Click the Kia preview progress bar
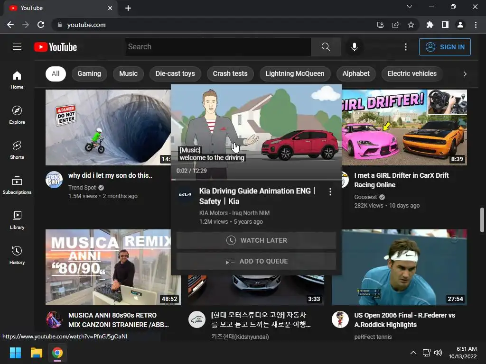The width and height of the screenshot is (486, 364). tap(256, 179)
